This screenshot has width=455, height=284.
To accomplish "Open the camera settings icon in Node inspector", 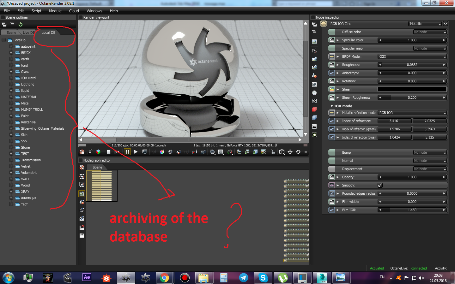I will (314, 50).
